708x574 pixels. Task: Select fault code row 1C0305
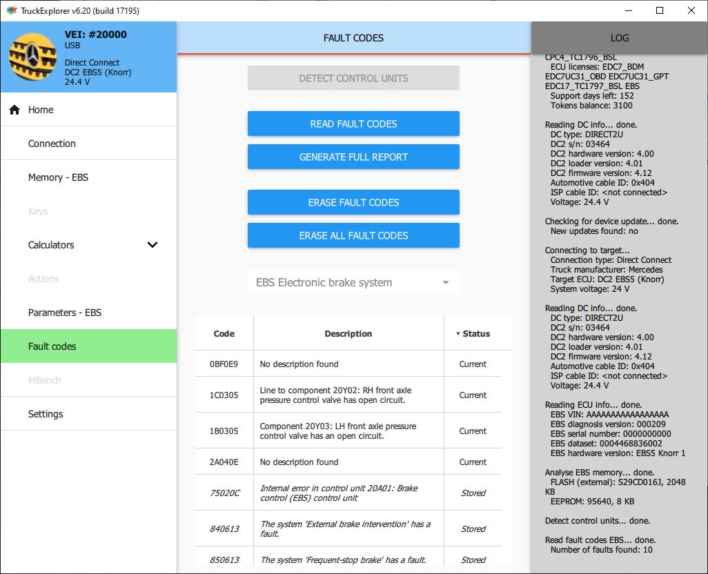348,395
